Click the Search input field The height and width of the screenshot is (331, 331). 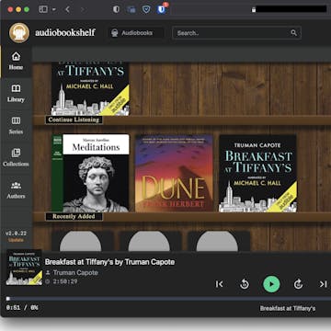point(236,33)
